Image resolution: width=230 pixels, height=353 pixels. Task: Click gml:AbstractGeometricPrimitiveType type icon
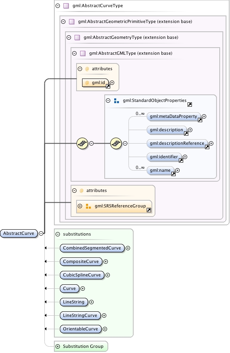pyautogui.click(x=71, y=21)
